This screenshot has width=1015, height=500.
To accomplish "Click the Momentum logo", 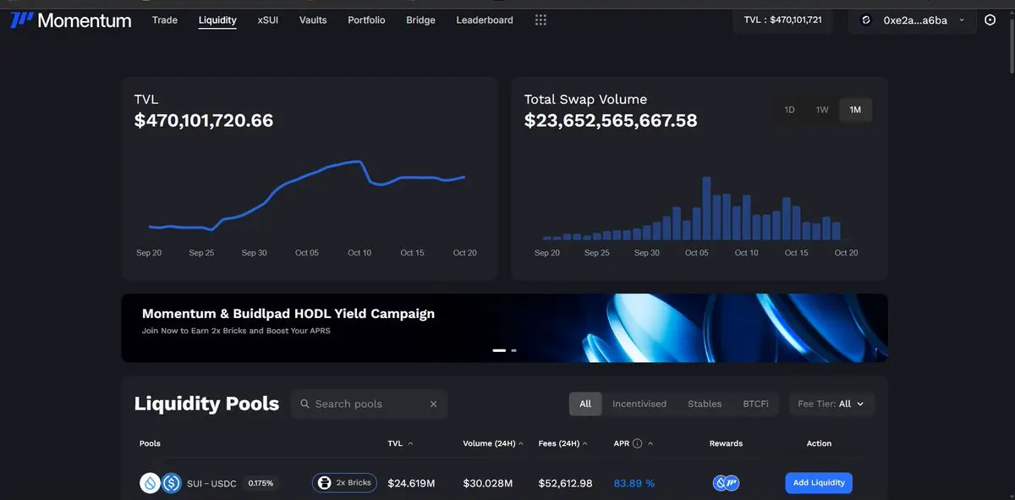I will click(71, 19).
